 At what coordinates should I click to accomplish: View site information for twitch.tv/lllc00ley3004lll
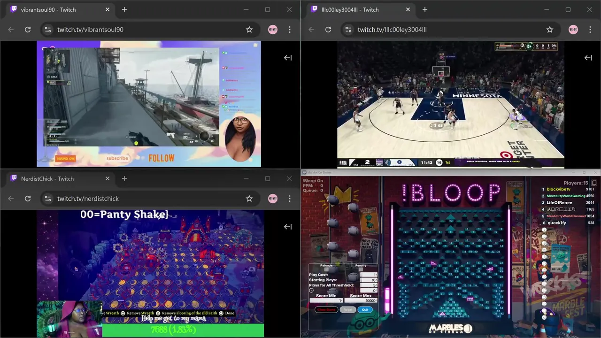(348, 30)
